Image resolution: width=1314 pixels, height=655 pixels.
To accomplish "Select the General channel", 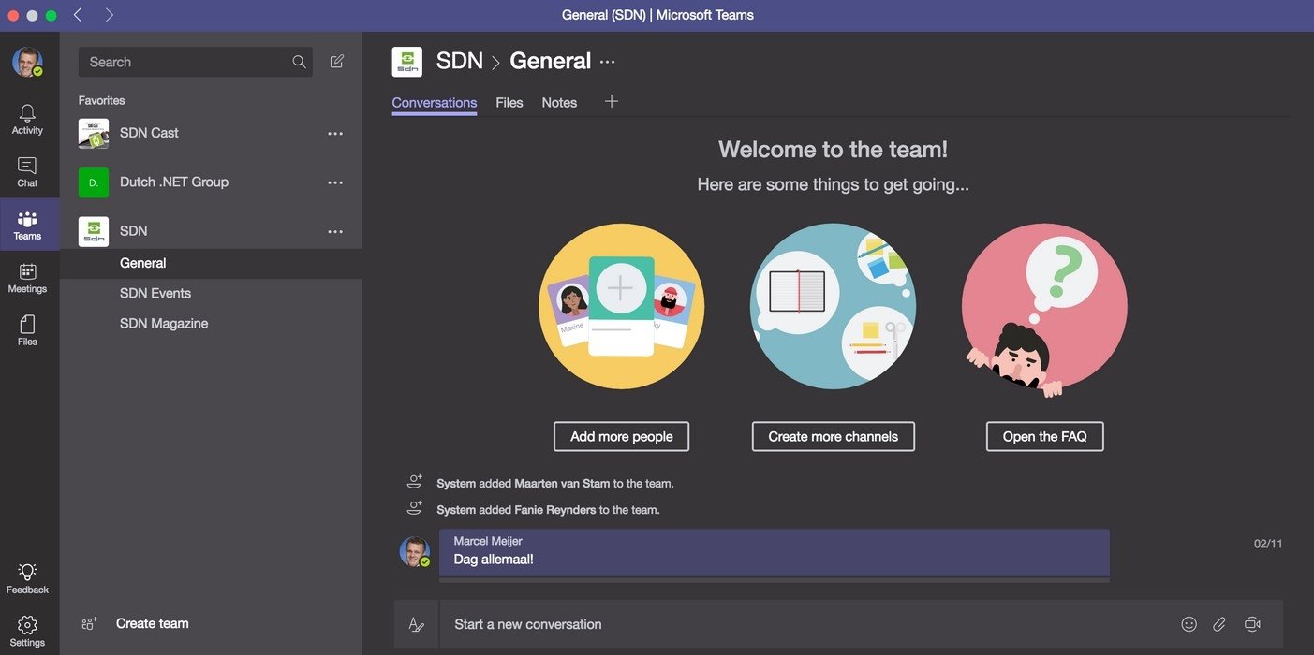I will coord(211,264).
